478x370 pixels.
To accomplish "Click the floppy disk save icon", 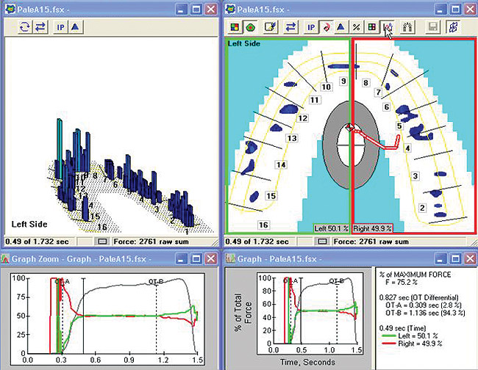I will click(433, 28).
